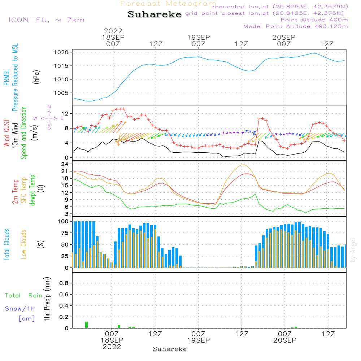Viewport: 361px width, 361px height.
Task: Click the requested lon,lat coordinates text
Action: click(280, 7)
